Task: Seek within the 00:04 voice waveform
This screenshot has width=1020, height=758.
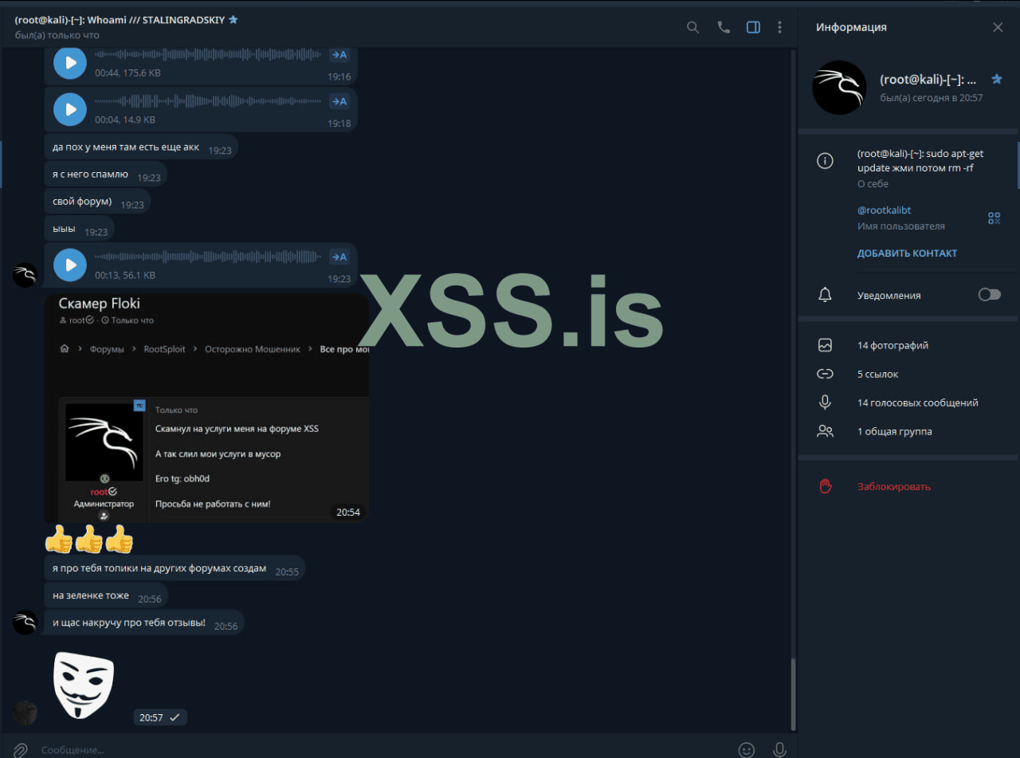Action: click(208, 101)
